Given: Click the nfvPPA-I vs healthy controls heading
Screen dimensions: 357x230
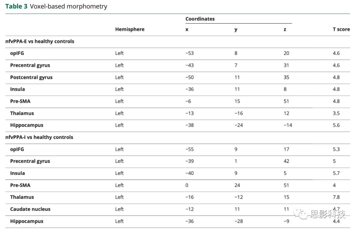Looking at the screenshot, I should point(39,137).
